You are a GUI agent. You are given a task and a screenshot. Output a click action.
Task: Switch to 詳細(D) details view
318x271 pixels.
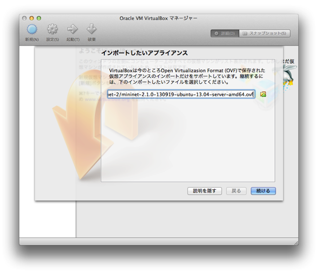[x=225, y=33]
